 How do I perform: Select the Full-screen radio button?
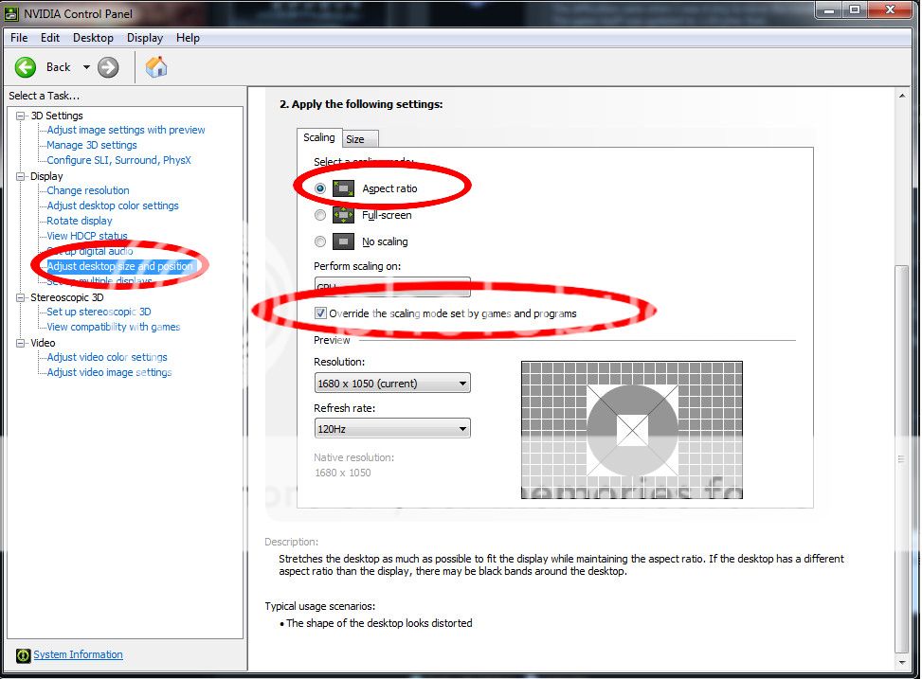(320, 216)
